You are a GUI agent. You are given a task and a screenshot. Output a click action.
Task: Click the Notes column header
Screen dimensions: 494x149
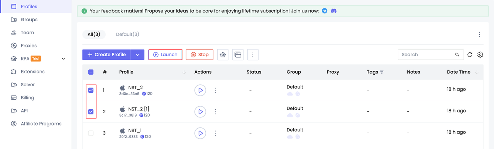[413, 72]
